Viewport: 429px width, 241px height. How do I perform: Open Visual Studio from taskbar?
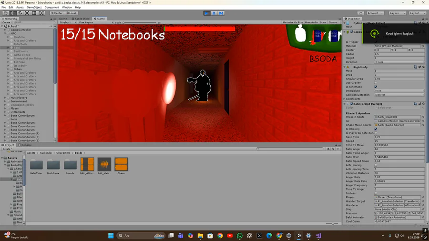(318, 236)
